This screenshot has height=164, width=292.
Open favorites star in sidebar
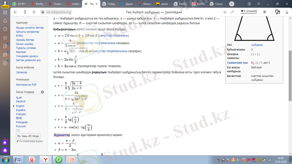(5, 38)
